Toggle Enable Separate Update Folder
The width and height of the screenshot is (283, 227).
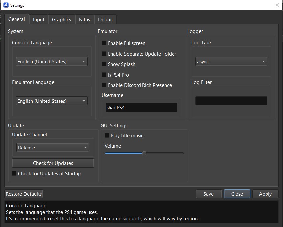(x=104, y=54)
